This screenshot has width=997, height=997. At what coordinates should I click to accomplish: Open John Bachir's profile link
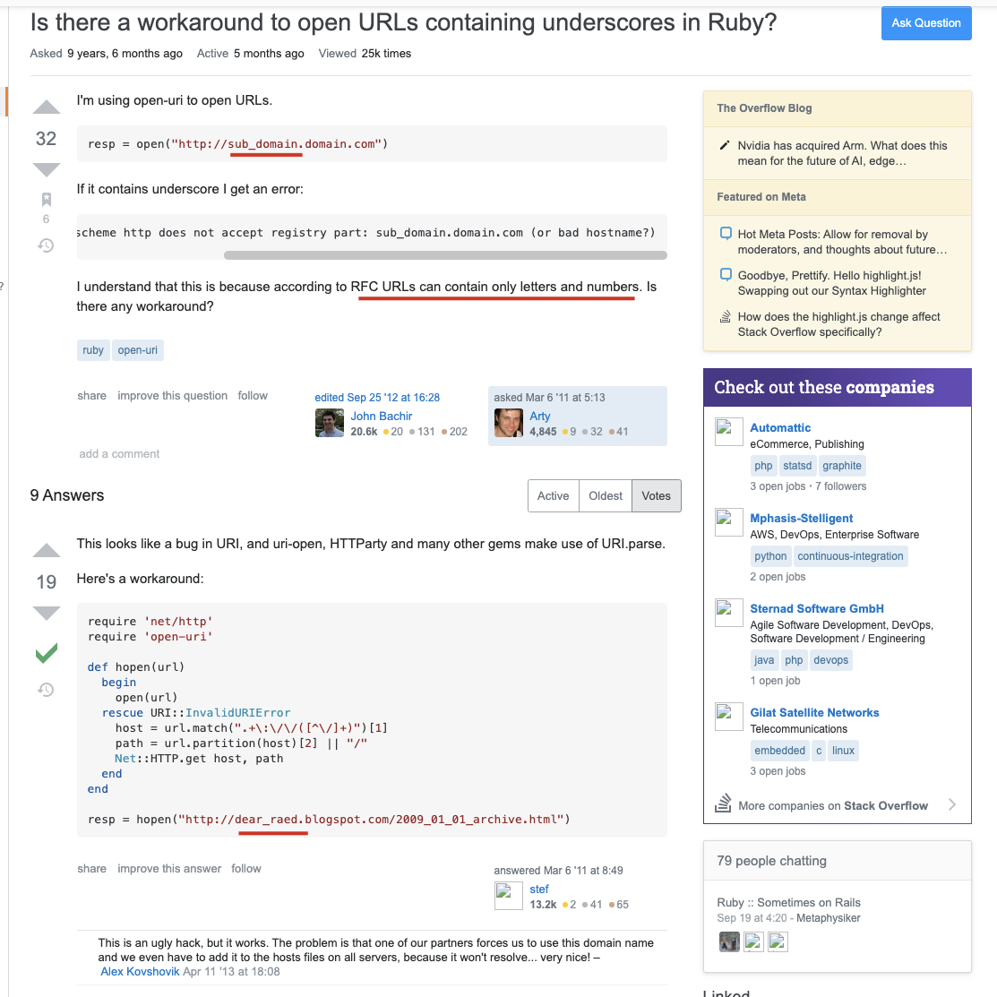tap(382, 416)
